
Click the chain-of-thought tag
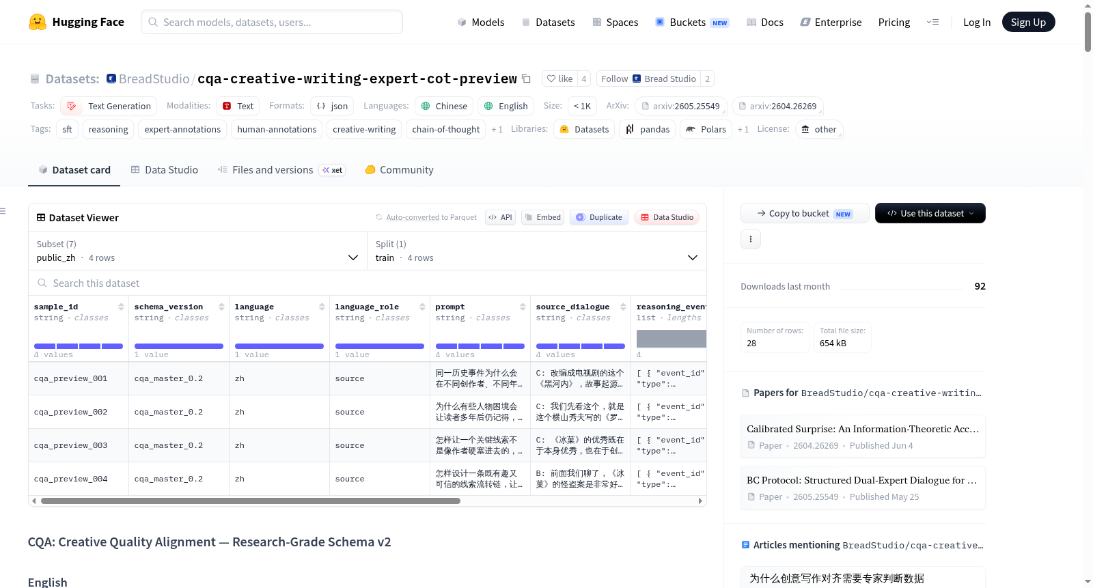pyautogui.click(x=446, y=129)
